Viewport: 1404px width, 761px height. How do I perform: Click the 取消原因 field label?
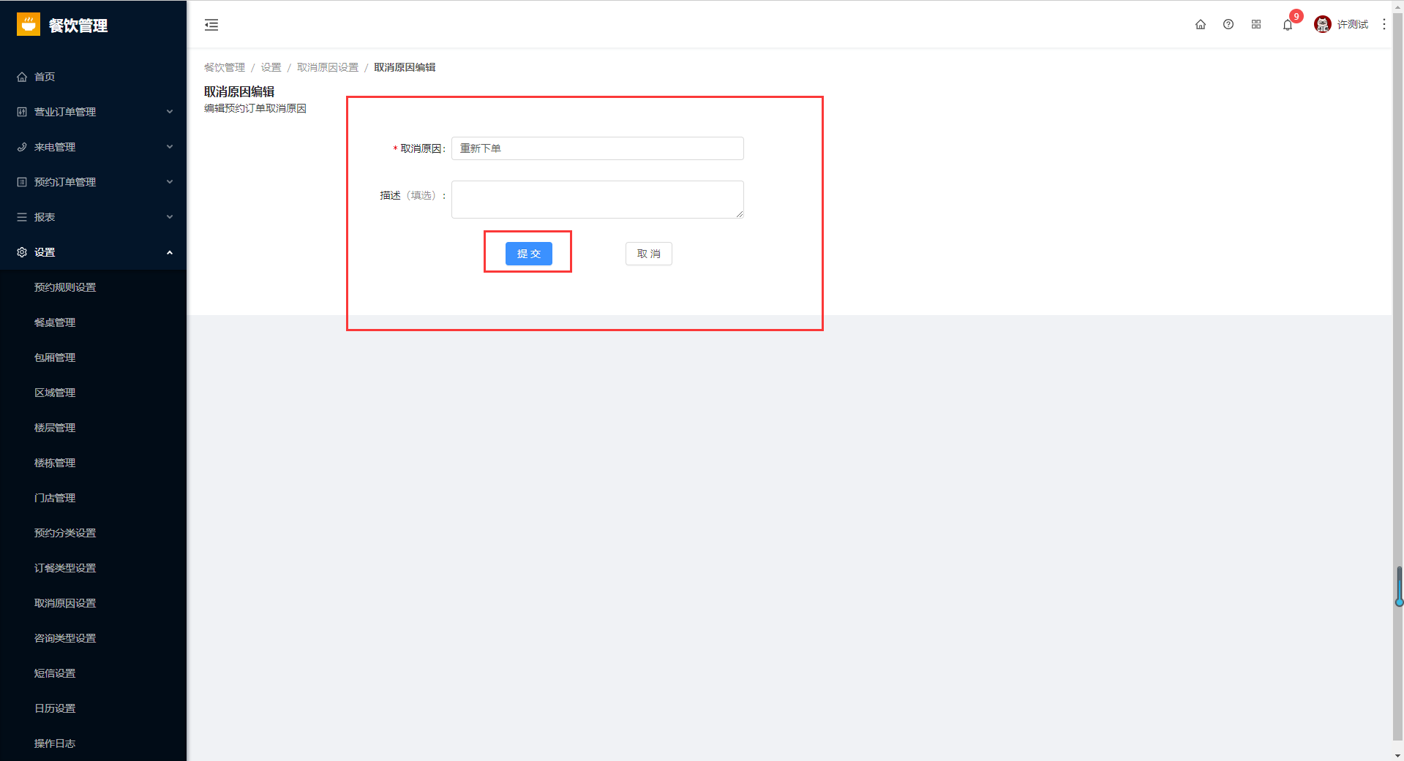(422, 148)
